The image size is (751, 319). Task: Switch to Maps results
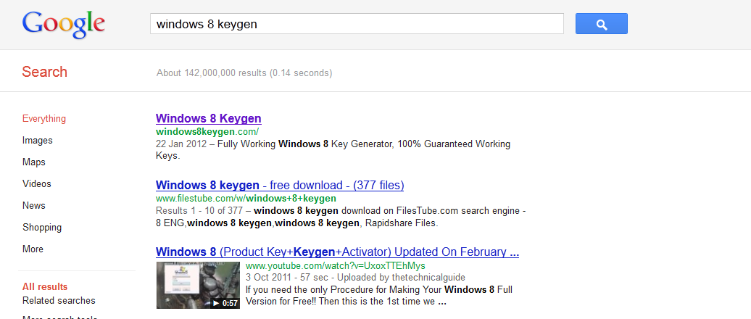(x=34, y=162)
